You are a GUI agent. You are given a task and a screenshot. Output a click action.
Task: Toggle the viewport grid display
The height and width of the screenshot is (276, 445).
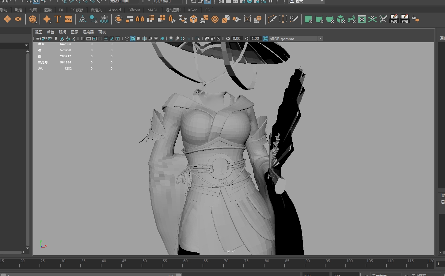83,39
